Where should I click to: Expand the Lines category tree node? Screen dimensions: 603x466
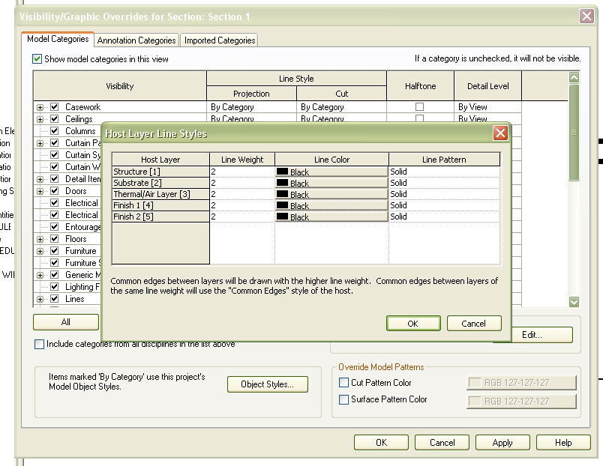(x=40, y=299)
